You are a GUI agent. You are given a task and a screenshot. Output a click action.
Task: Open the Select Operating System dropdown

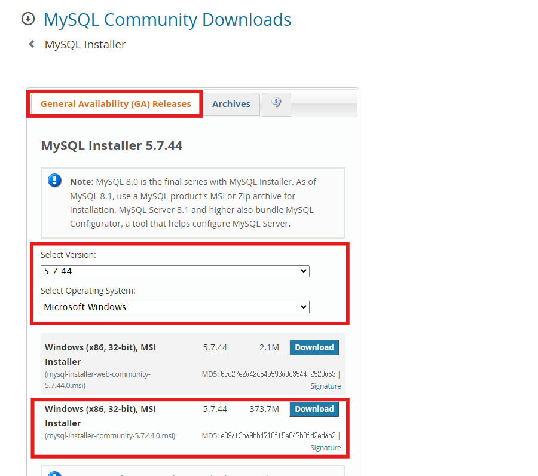pyautogui.click(x=175, y=307)
